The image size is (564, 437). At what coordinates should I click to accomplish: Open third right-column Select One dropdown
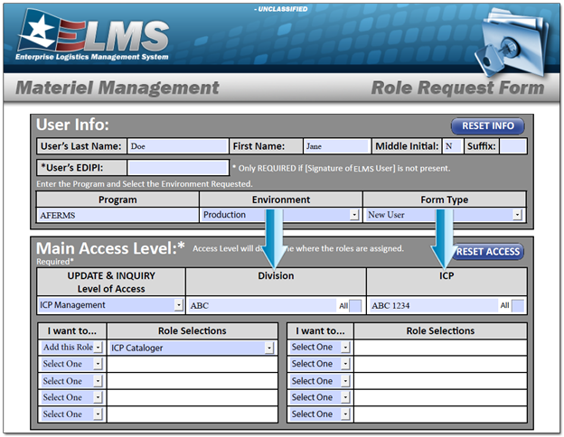(x=345, y=381)
